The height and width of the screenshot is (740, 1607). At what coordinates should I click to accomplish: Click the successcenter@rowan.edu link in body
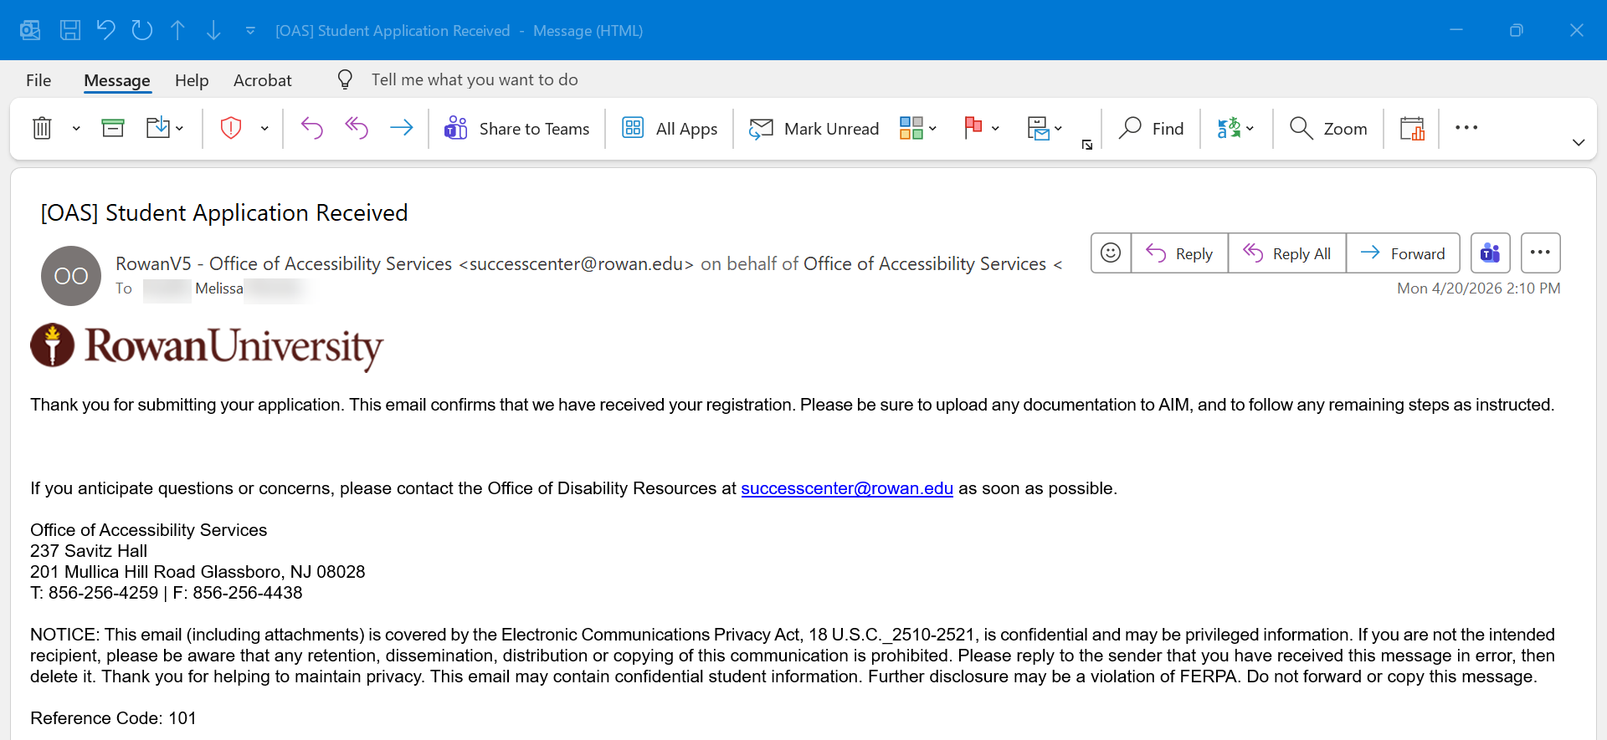tap(847, 488)
